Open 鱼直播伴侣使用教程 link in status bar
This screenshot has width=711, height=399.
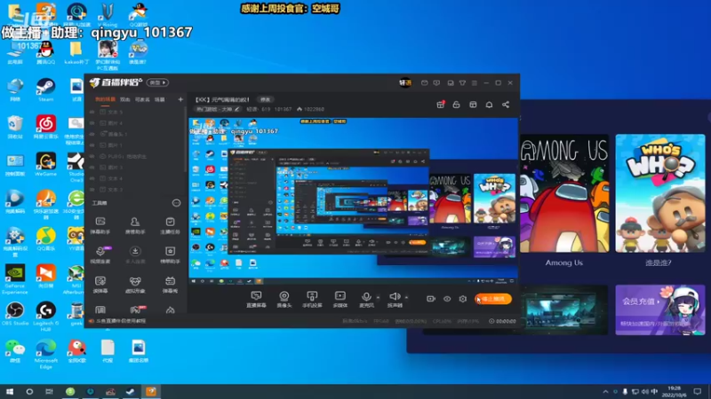121,321
